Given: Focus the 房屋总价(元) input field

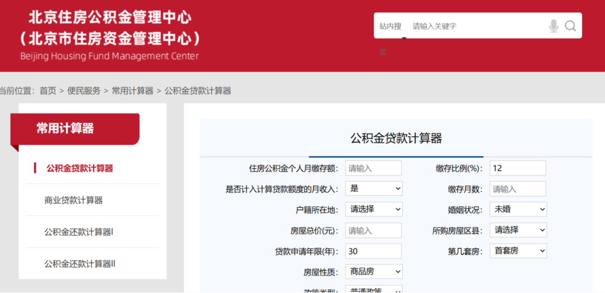Looking at the screenshot, I should 373,230.
